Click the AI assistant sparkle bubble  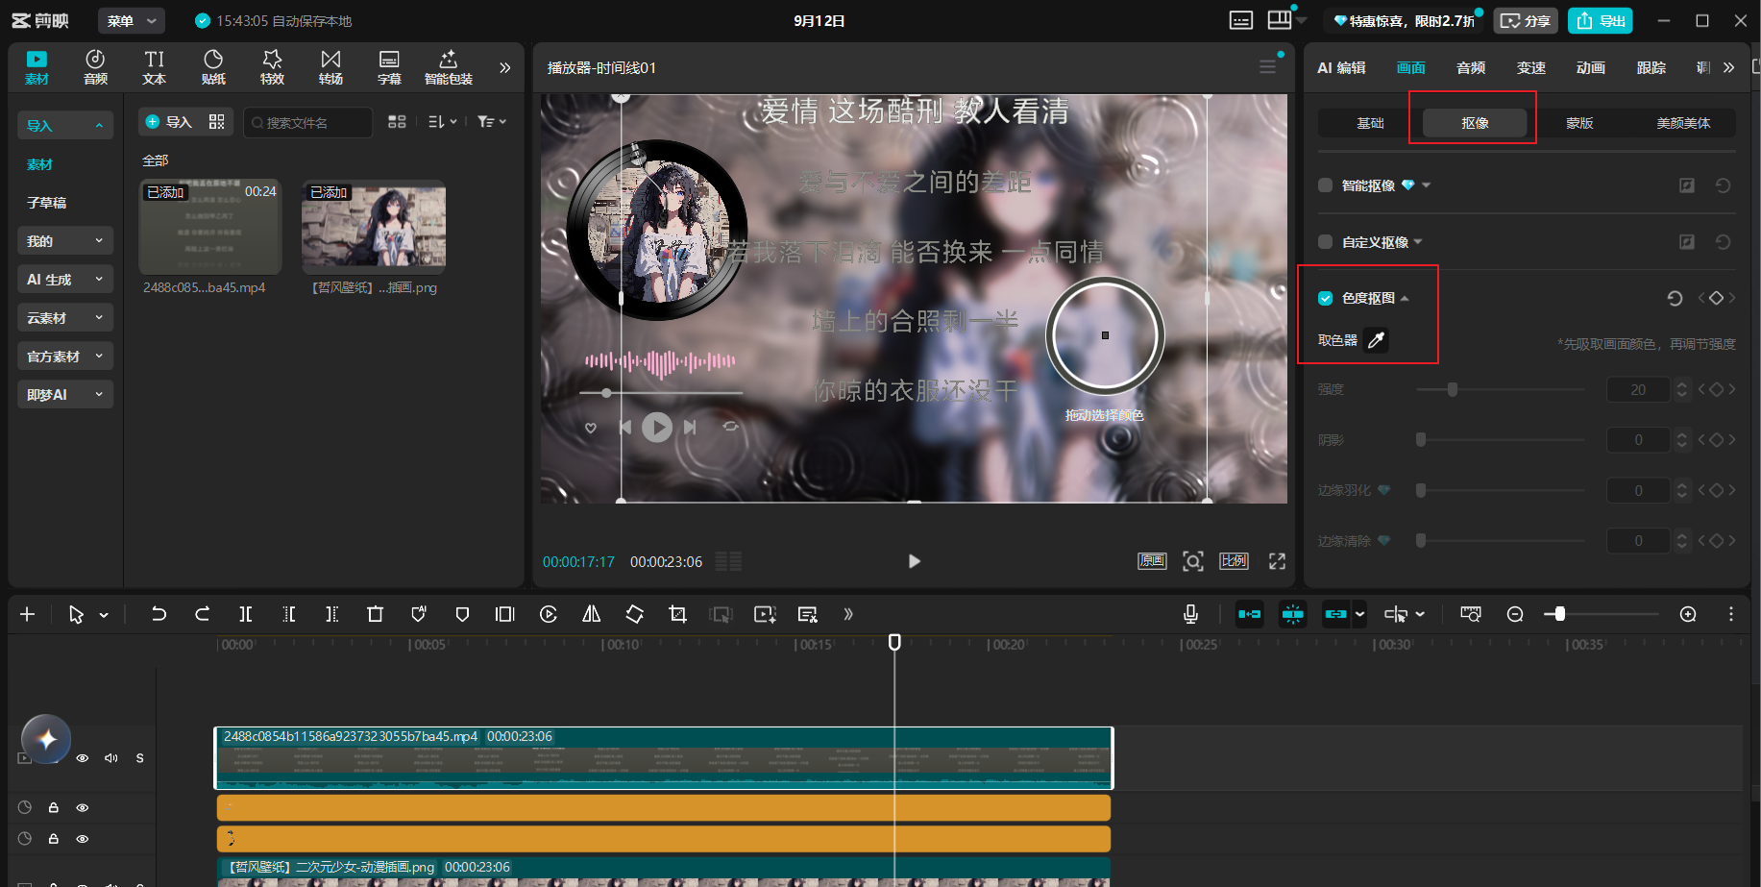tap(46, 739)
